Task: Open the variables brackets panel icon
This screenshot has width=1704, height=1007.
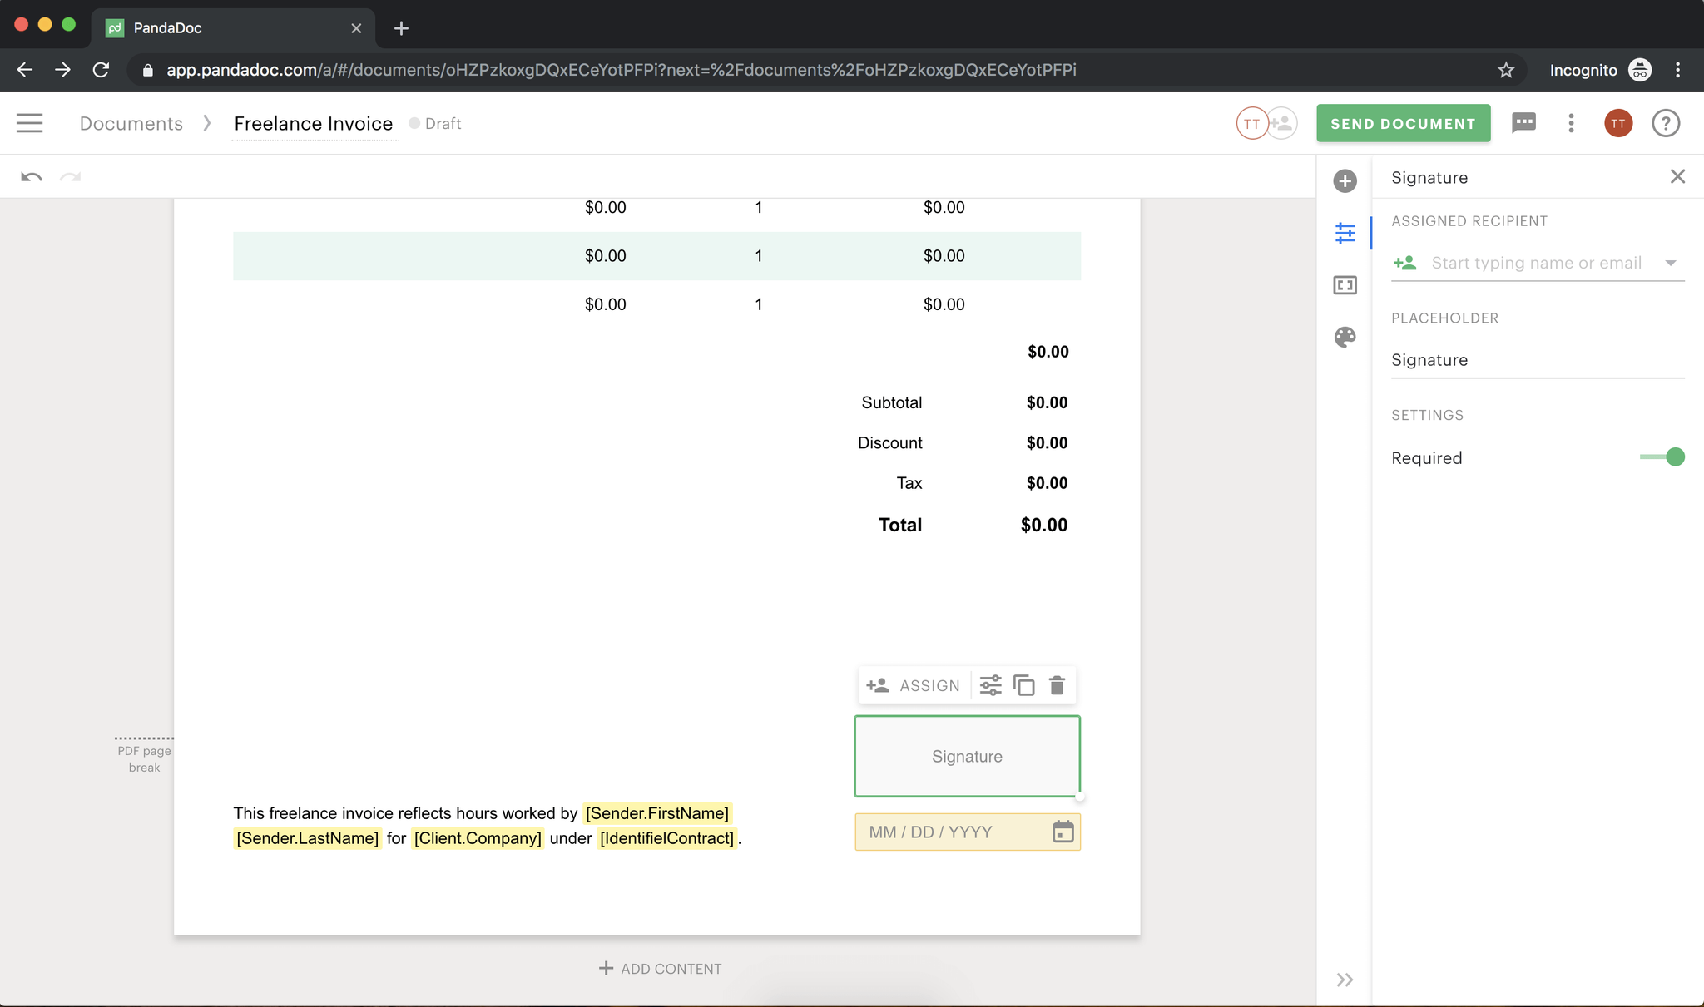Action: click(1345, 285)
